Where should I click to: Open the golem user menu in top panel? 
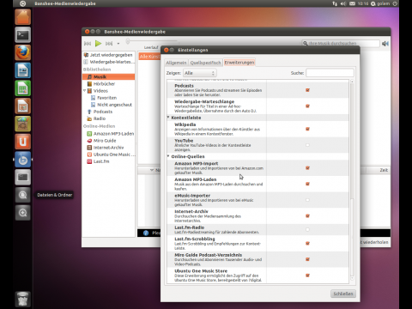pos(380,3)
